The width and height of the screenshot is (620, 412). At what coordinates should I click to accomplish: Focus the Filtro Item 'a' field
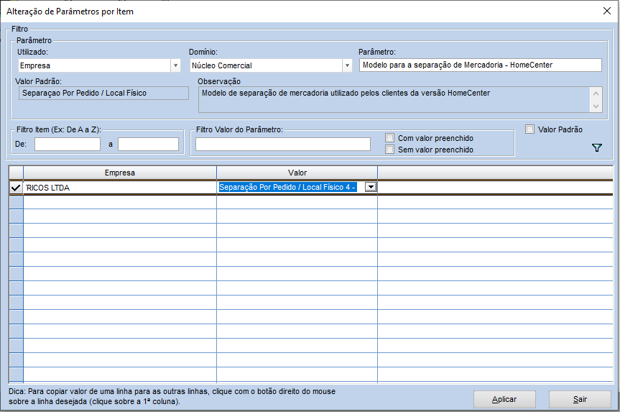(148, 144)
